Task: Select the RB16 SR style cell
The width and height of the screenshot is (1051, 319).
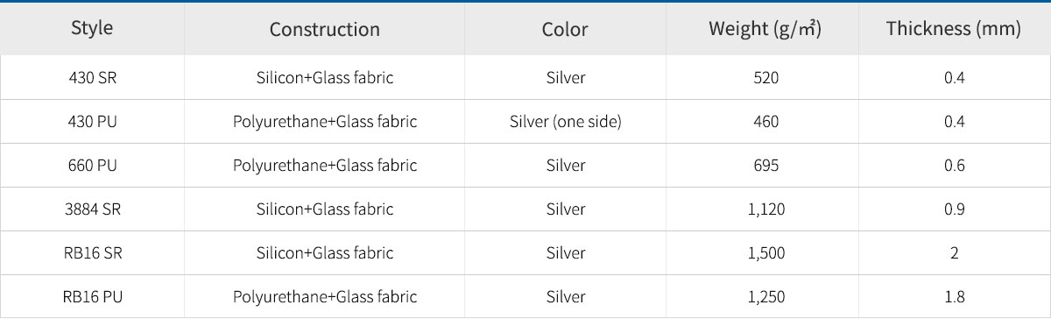Action: click(x=93, y=253)
